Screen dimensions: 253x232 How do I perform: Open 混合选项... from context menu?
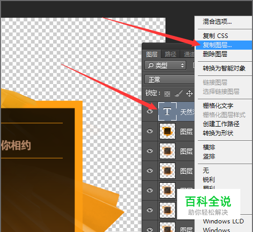pos(217,22)
